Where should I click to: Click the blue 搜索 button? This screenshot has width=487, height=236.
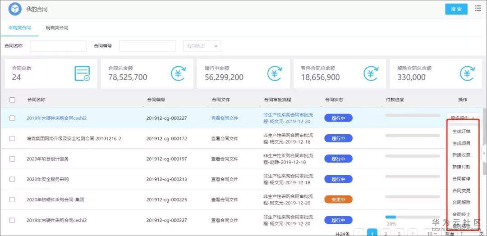click(x=456, y=9)
